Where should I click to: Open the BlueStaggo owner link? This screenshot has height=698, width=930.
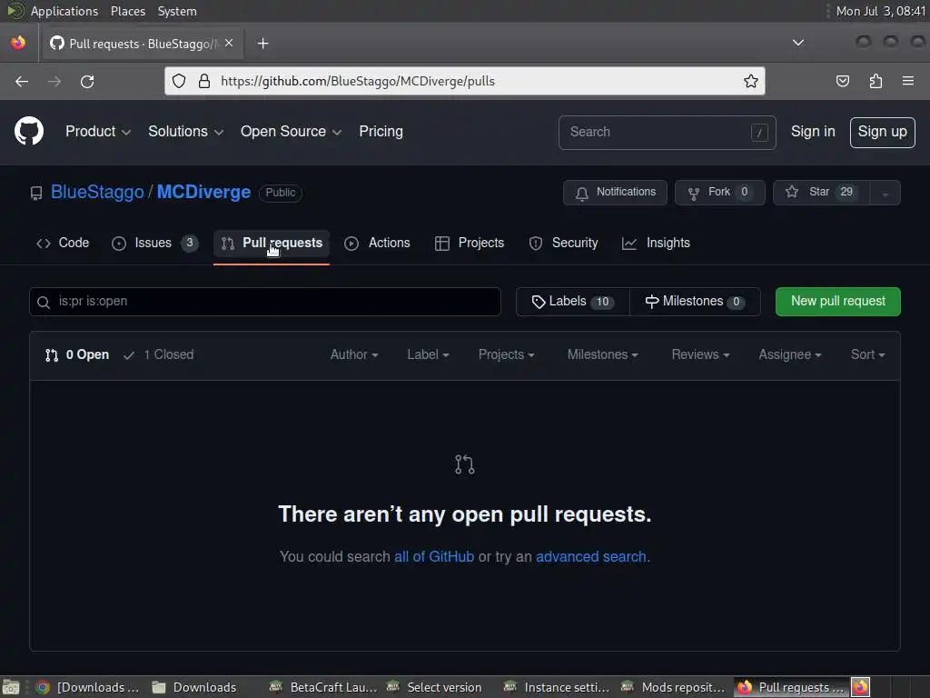97,193
